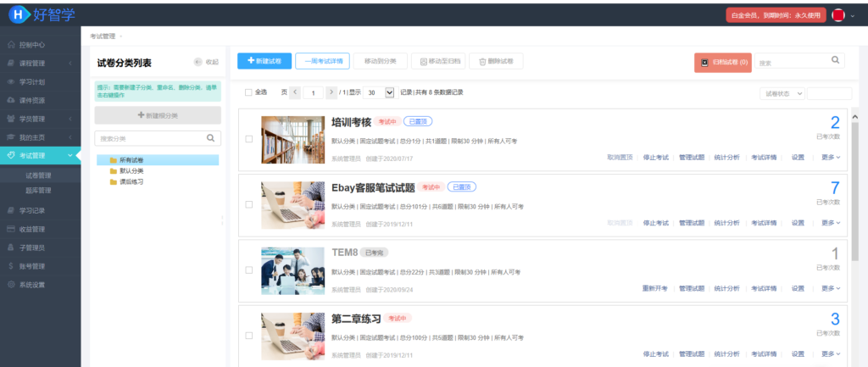This screenshot has height=367, width=868.
Task: Click 重新开考 for TEM8
Action: tap(655, 288)
